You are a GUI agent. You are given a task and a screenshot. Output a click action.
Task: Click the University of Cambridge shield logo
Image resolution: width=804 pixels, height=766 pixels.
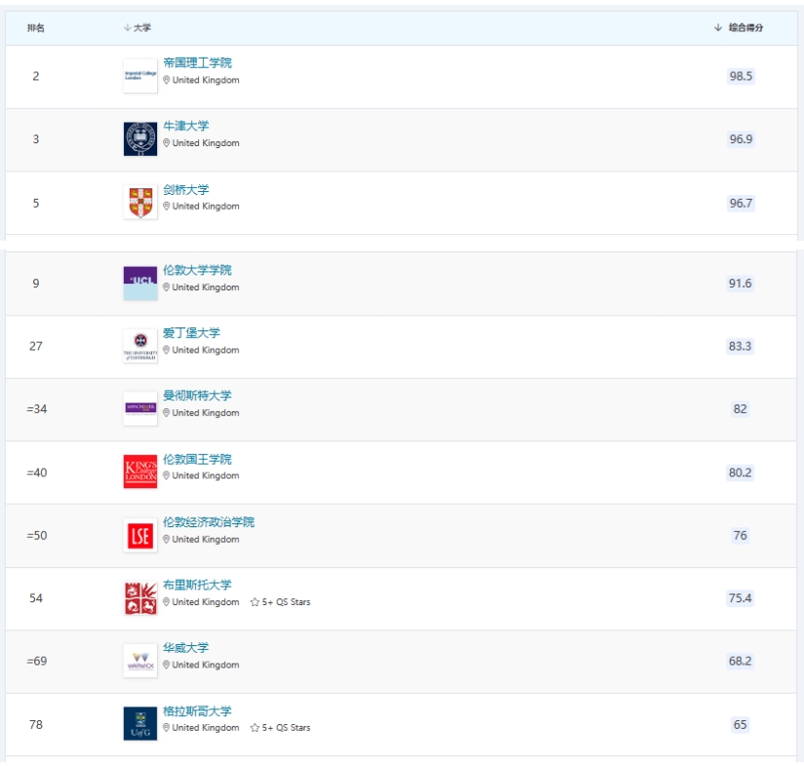(140, 203)
